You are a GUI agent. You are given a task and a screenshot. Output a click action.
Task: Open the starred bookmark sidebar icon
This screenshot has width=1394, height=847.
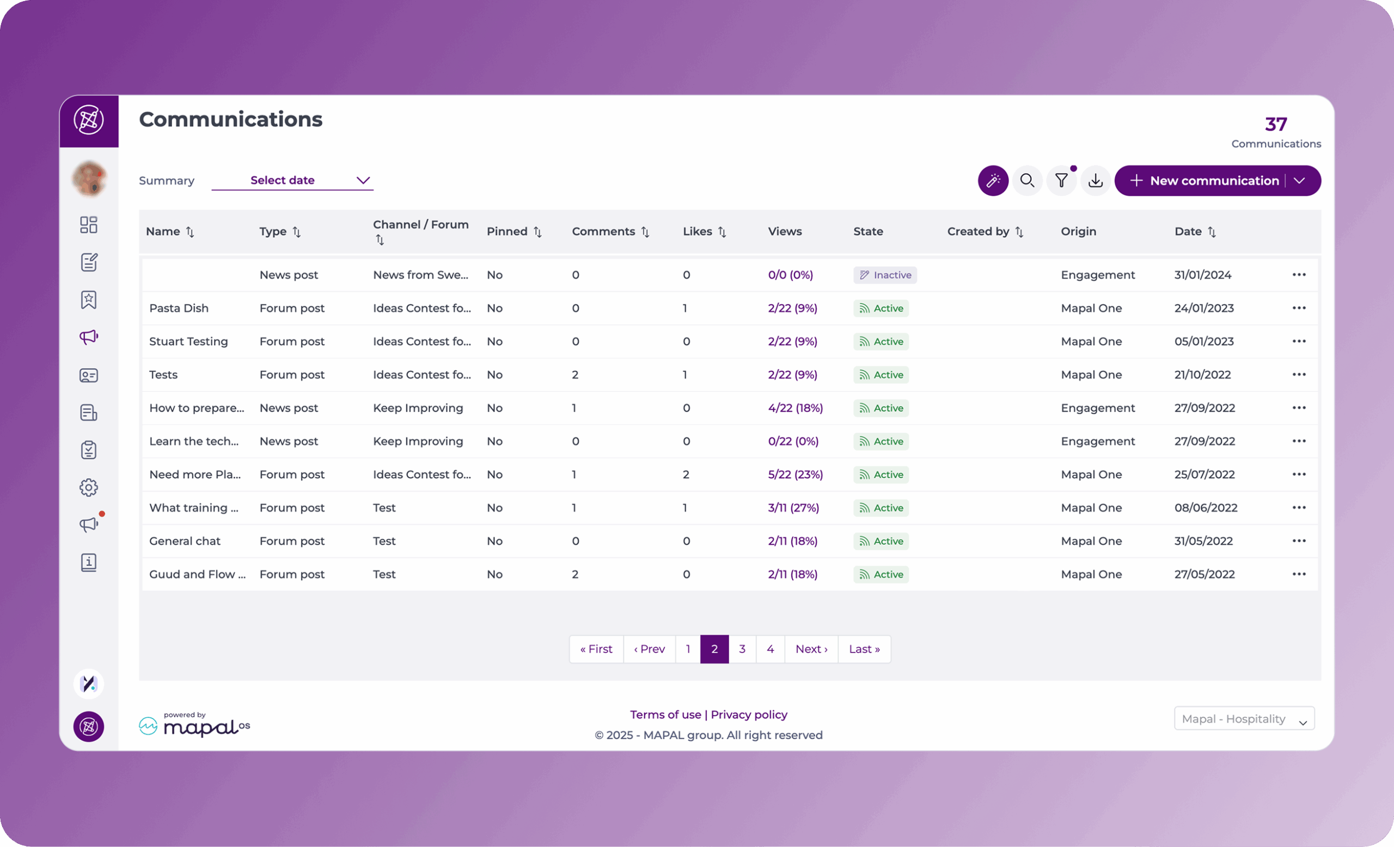[89, 300]
